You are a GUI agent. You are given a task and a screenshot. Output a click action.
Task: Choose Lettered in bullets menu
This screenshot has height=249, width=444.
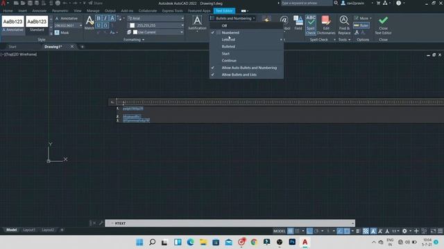point(246,39)
